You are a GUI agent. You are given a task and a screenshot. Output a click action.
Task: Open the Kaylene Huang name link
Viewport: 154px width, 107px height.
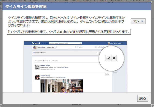[x=45, y=76]
